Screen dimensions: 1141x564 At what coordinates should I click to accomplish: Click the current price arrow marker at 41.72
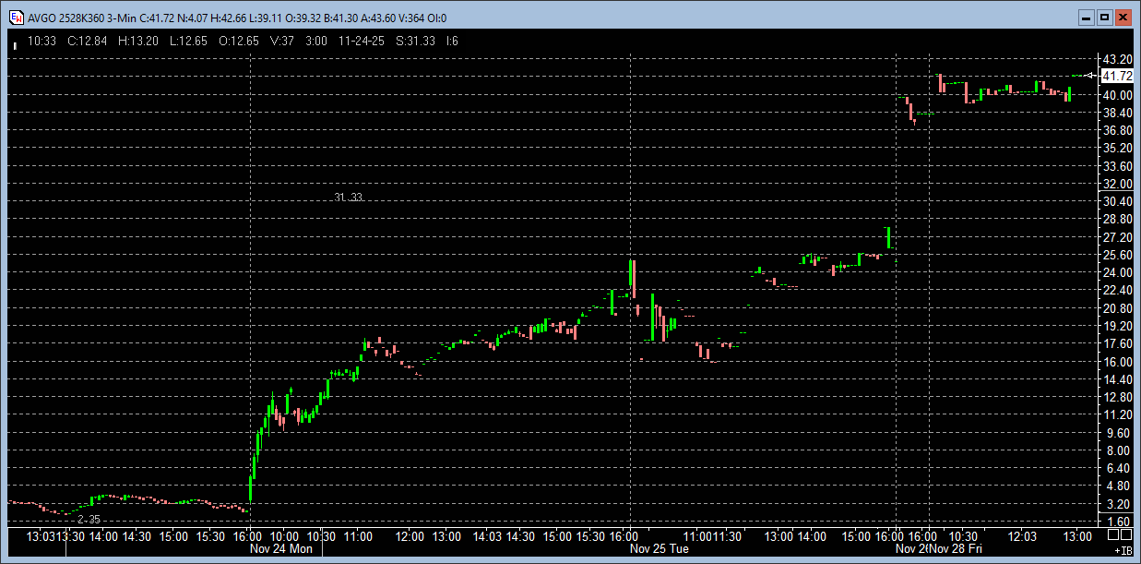click(1091, 76)
